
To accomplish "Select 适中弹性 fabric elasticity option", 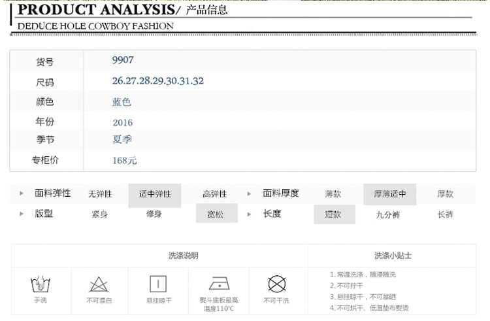I will coord(155,194).
